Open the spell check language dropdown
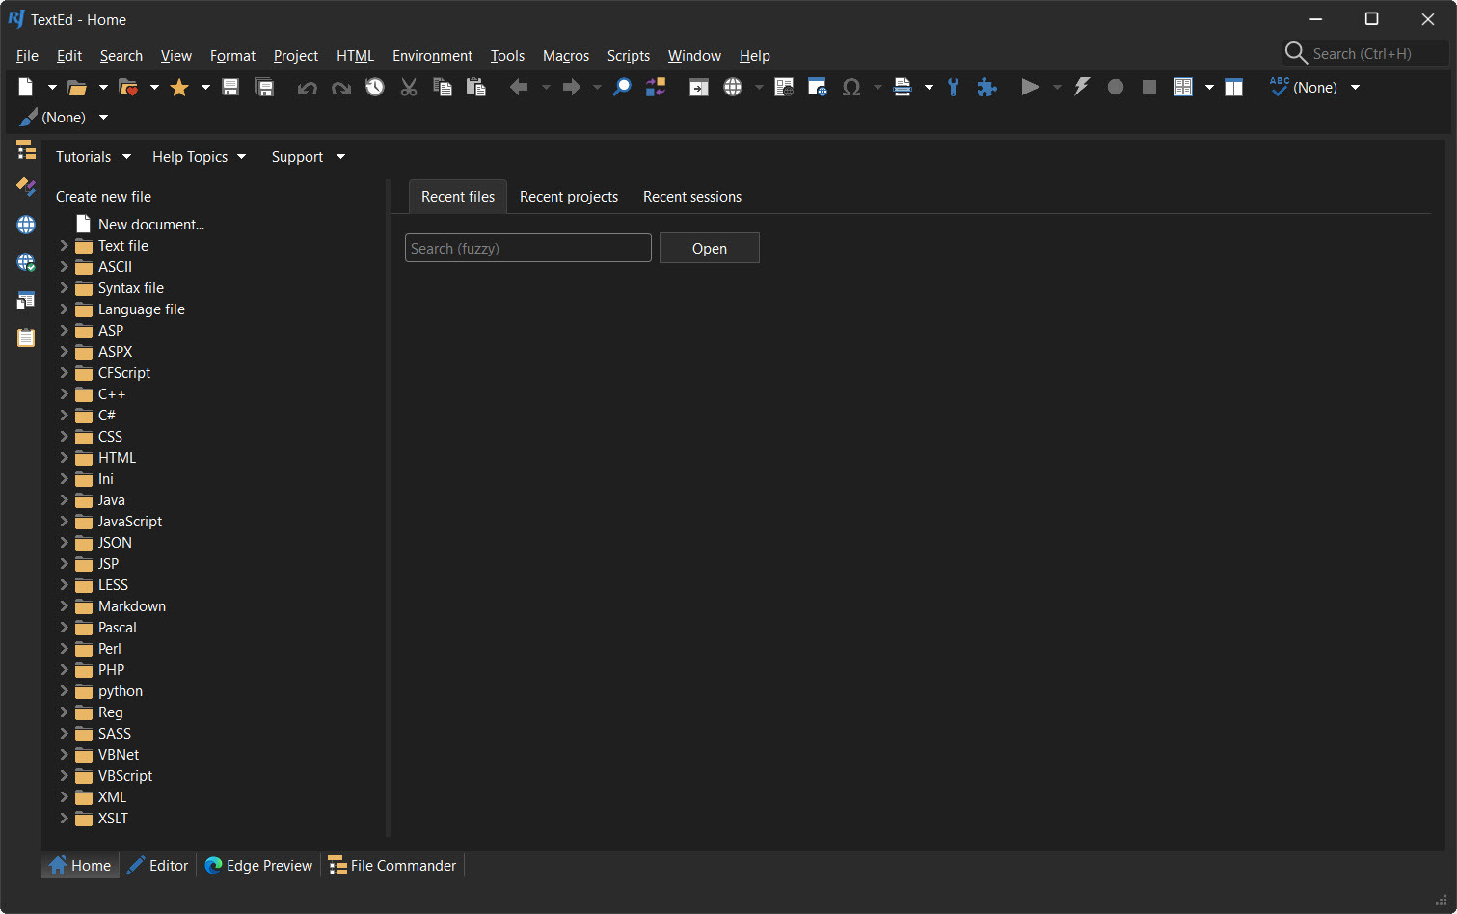This screenshot has width=1457, height=914. click(1355, 88)
